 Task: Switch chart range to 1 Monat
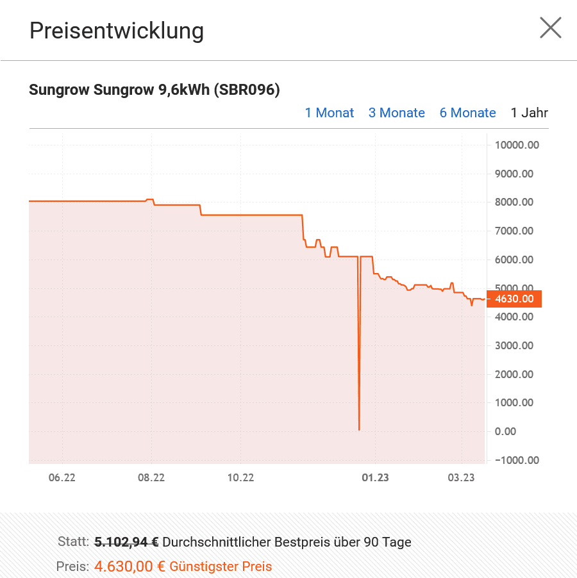330,112
